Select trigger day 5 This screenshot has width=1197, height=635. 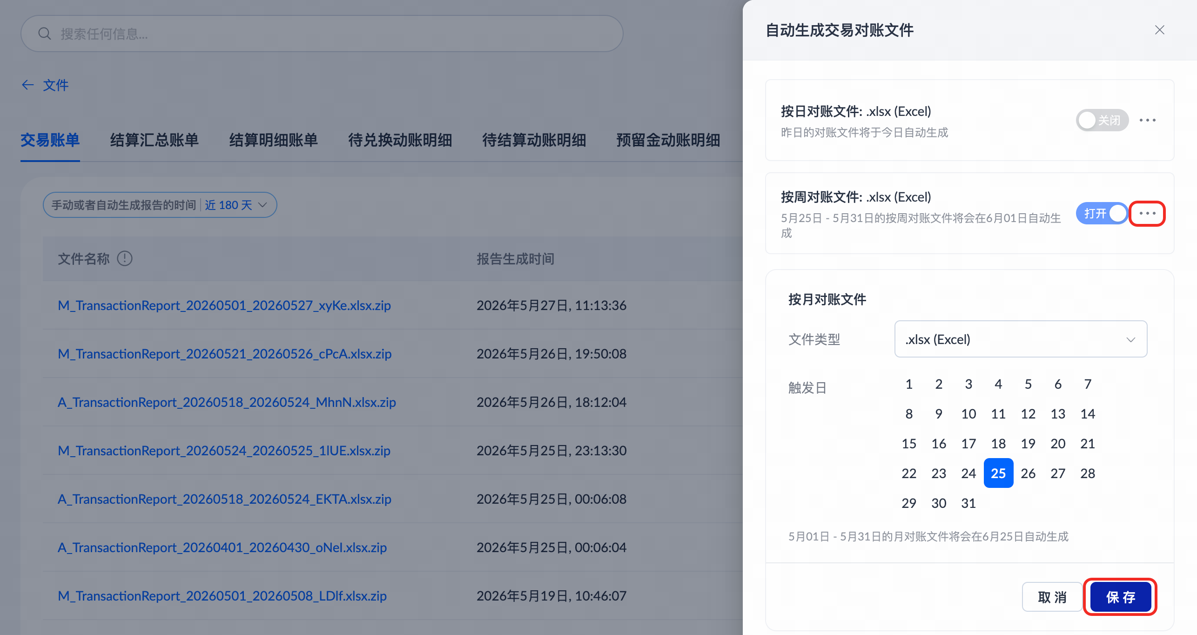click(x=1028, y=384)
